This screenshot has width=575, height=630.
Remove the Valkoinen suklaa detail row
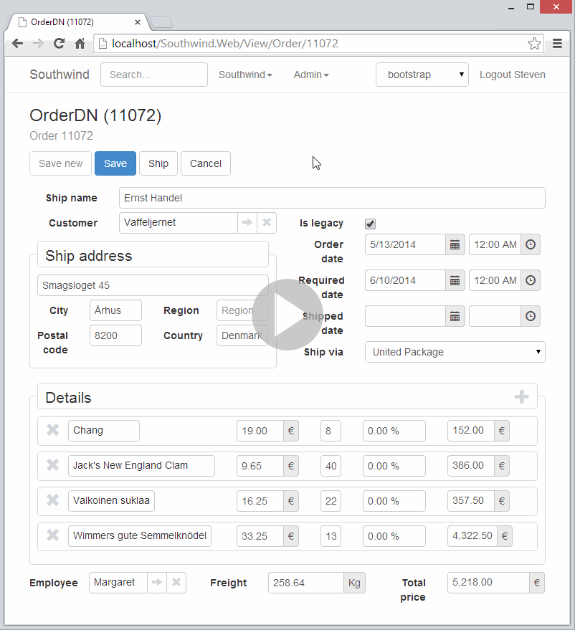pos(52,500)
